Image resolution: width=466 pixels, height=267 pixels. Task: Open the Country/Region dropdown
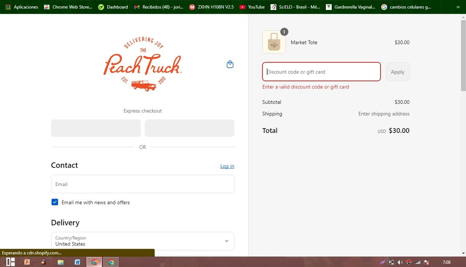(x=143, y=241)
